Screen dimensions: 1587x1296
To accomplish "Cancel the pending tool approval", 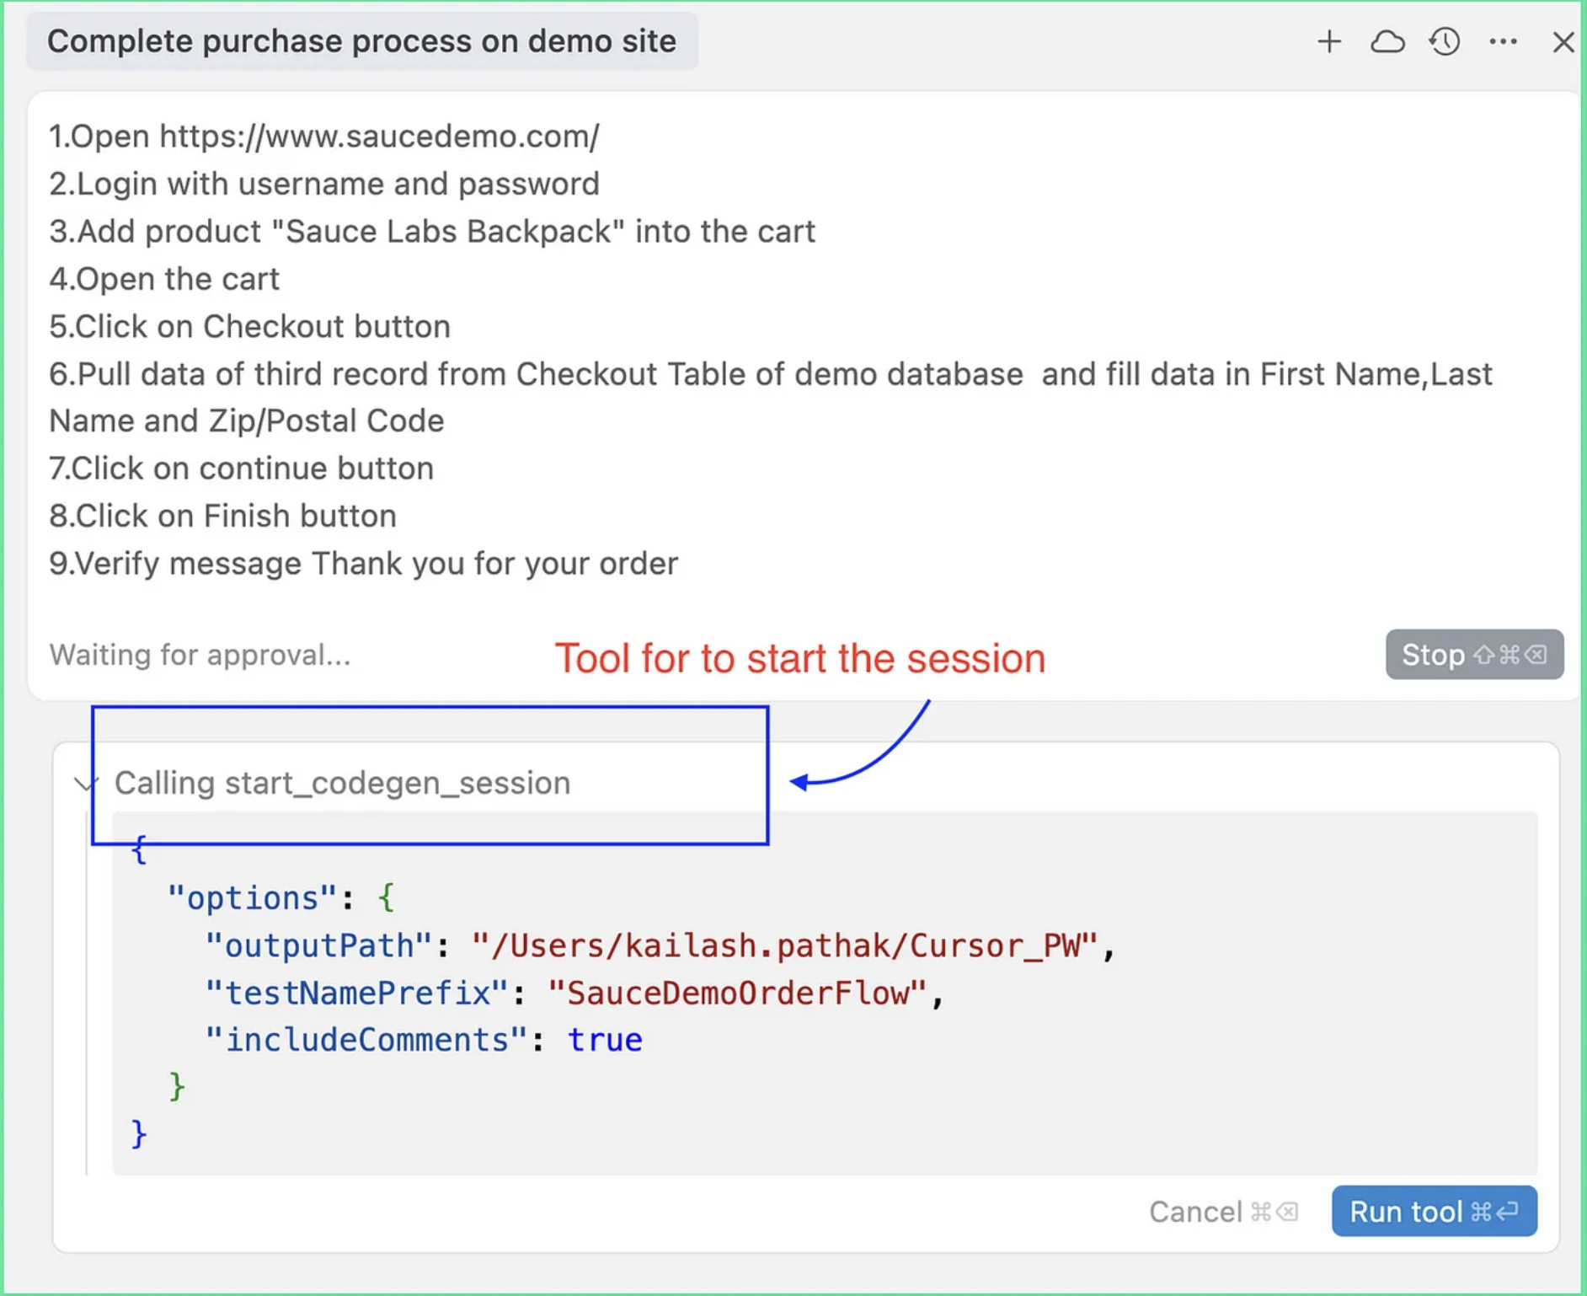I will pos(1223,1211).
